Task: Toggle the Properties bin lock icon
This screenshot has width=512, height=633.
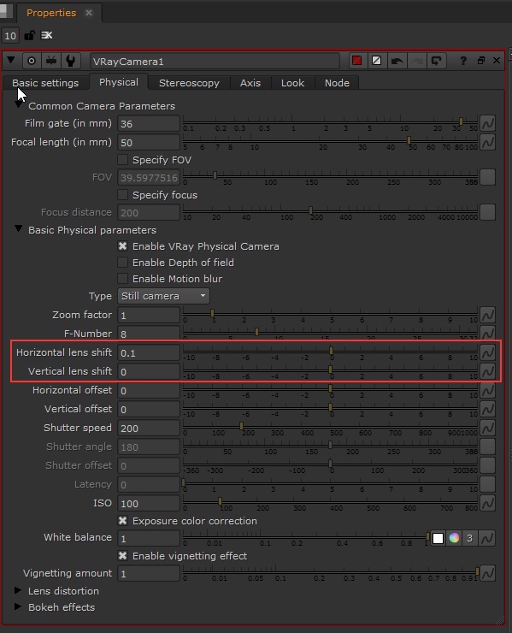Action: pos(29,36)
